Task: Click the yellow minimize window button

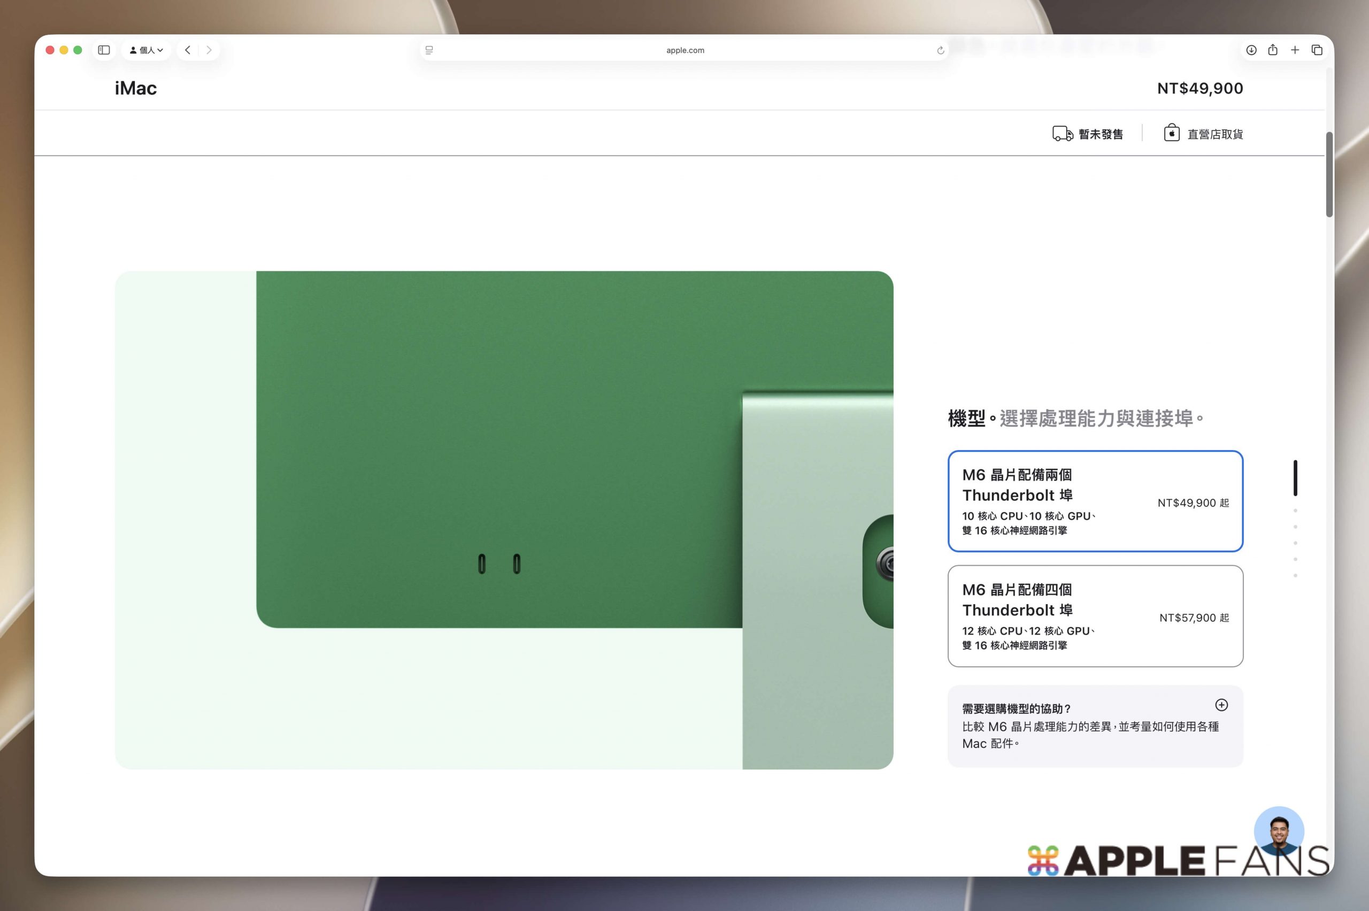Action: click(64, 50)
